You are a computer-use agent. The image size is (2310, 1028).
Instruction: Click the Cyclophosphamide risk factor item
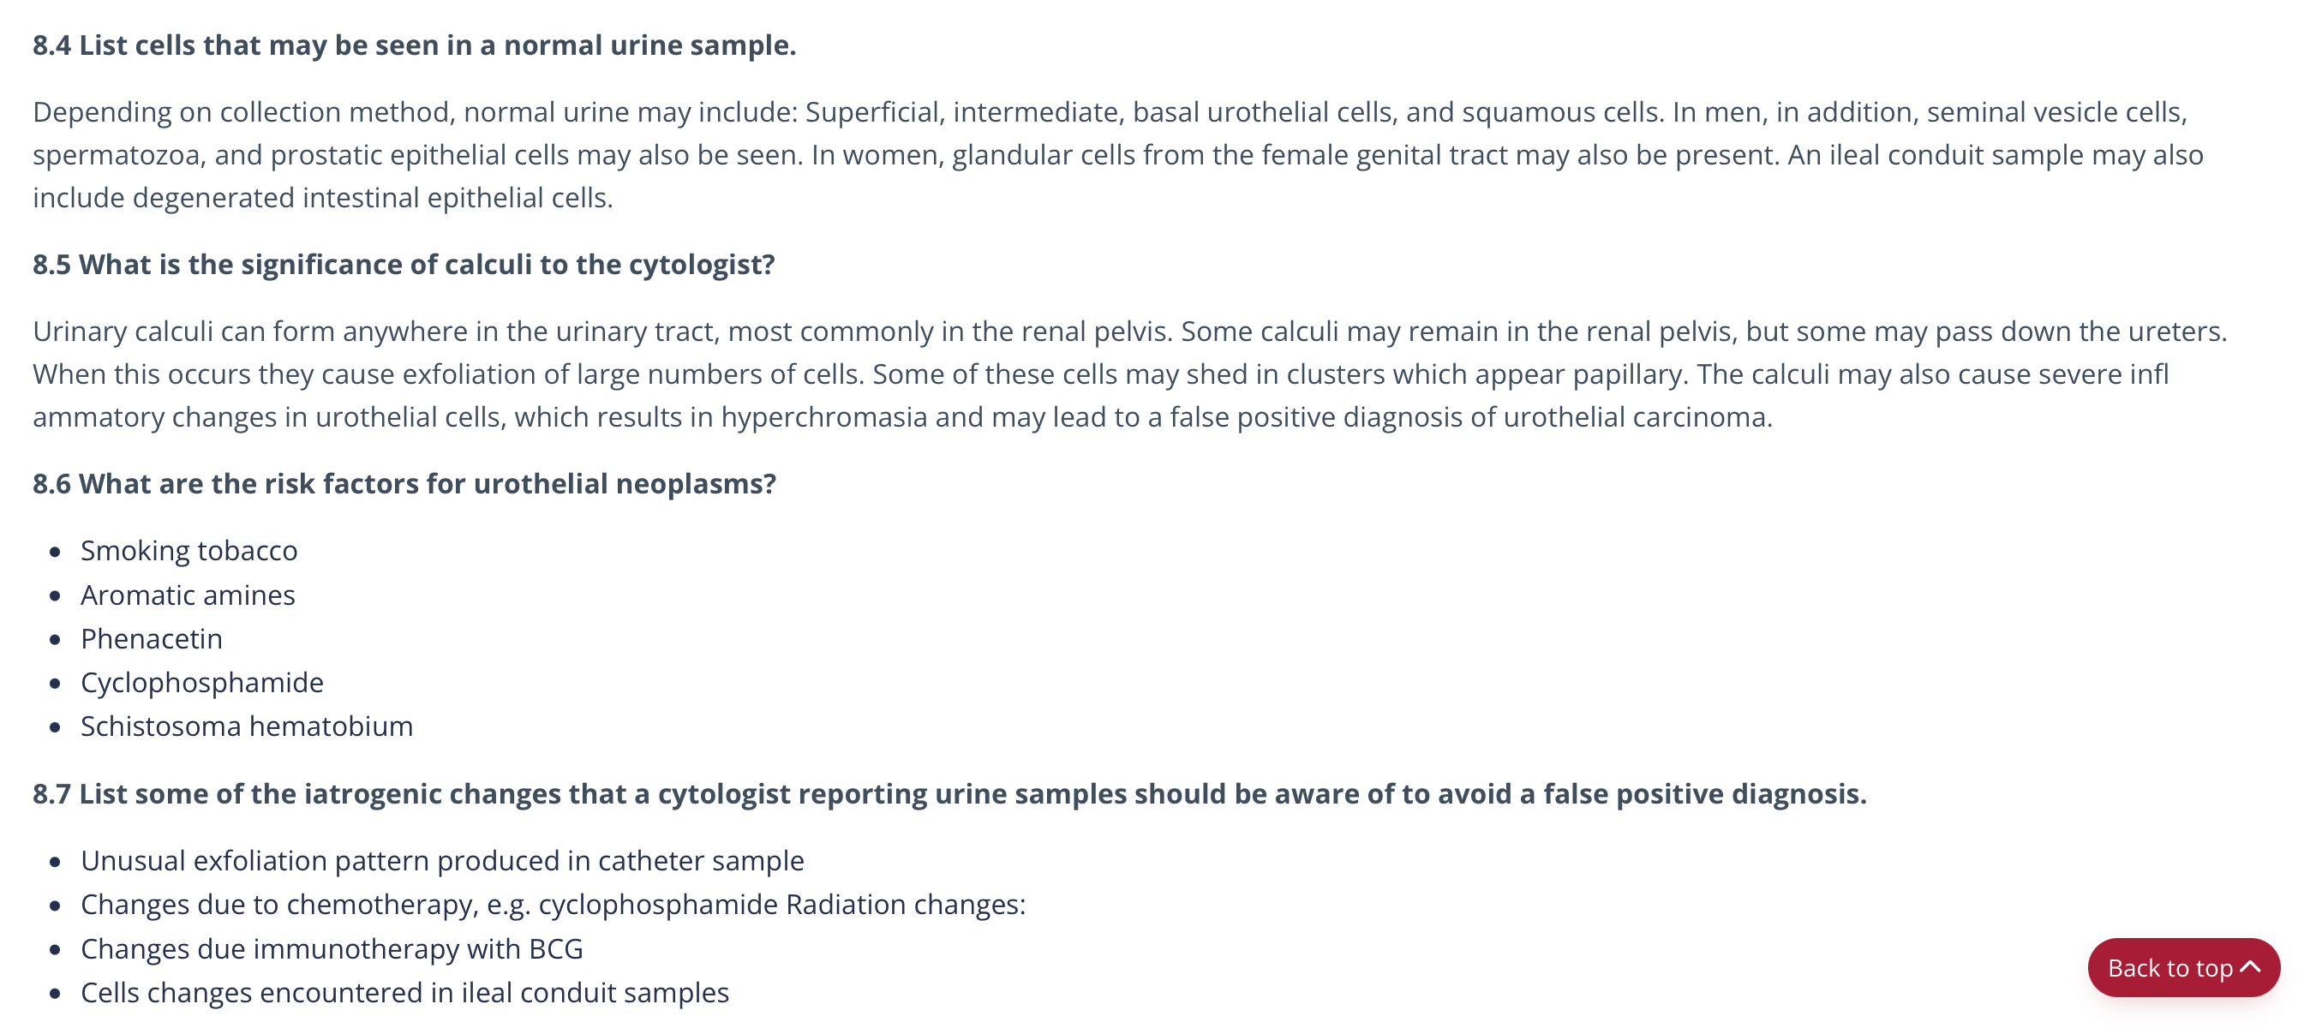pyautogui.click(x=201, y=683)
